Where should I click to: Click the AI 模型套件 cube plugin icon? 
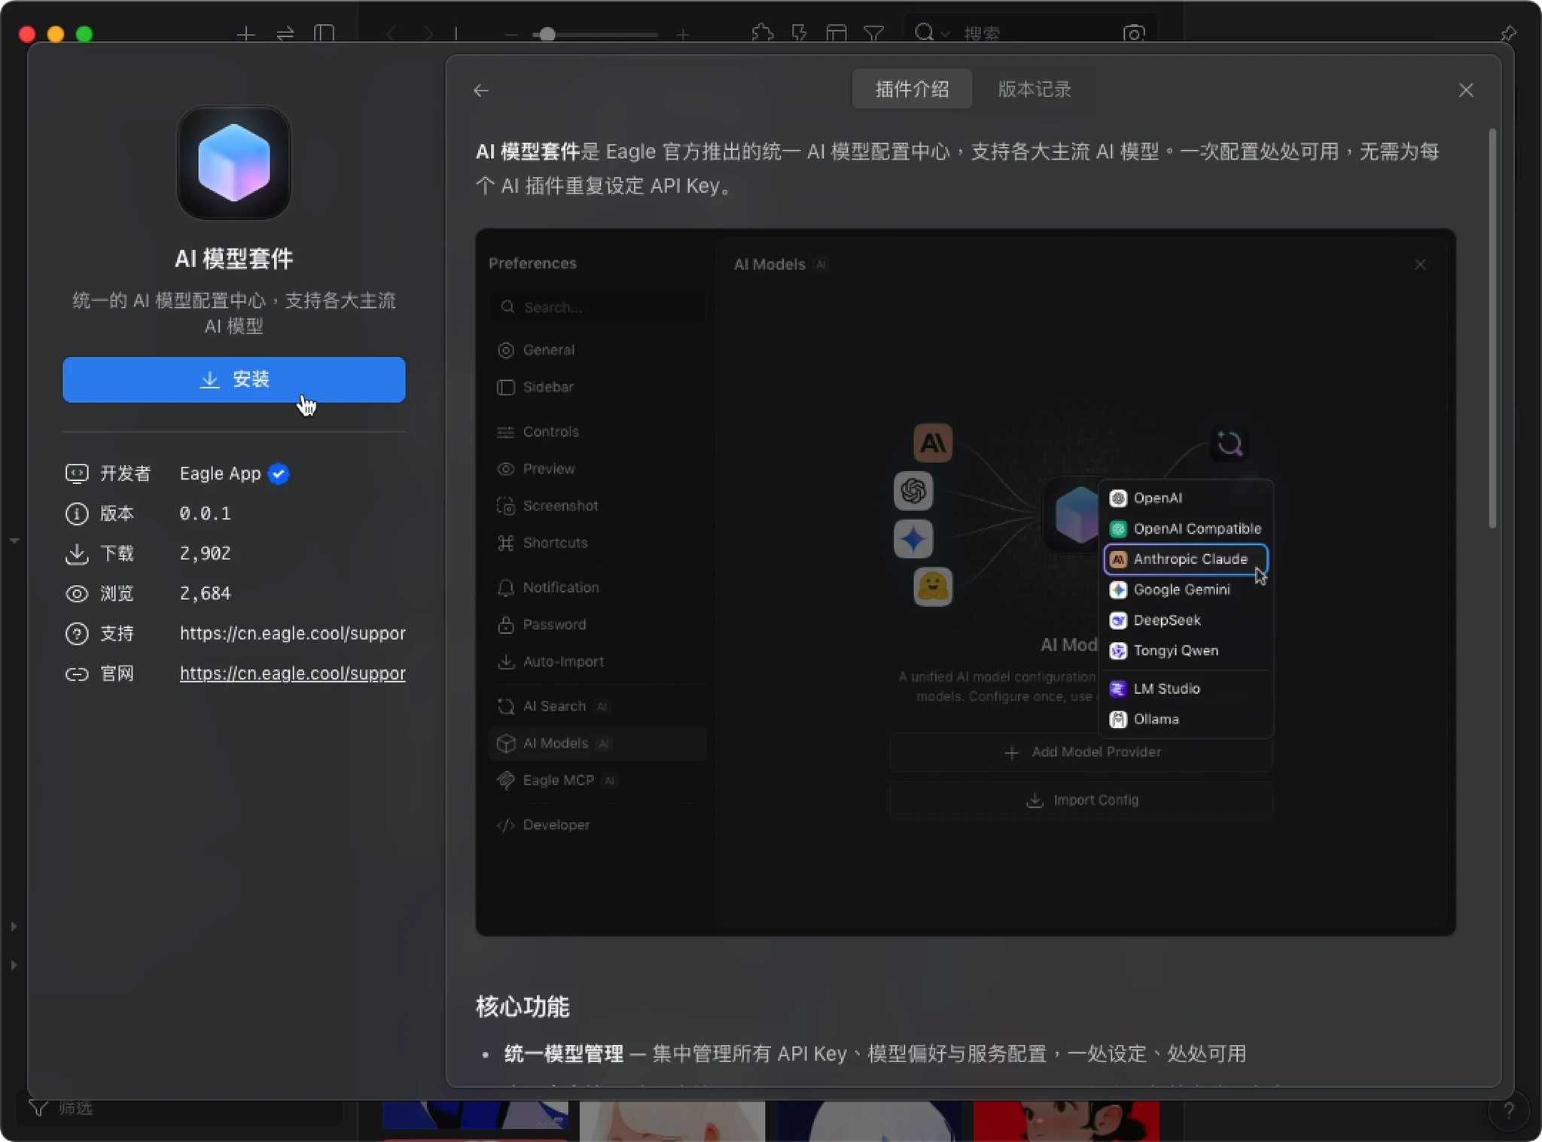pos(234,163)
